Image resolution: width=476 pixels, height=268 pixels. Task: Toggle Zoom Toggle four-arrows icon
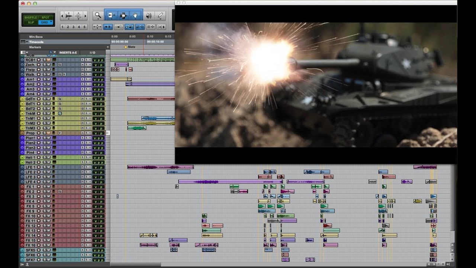(x=97, y=27)
